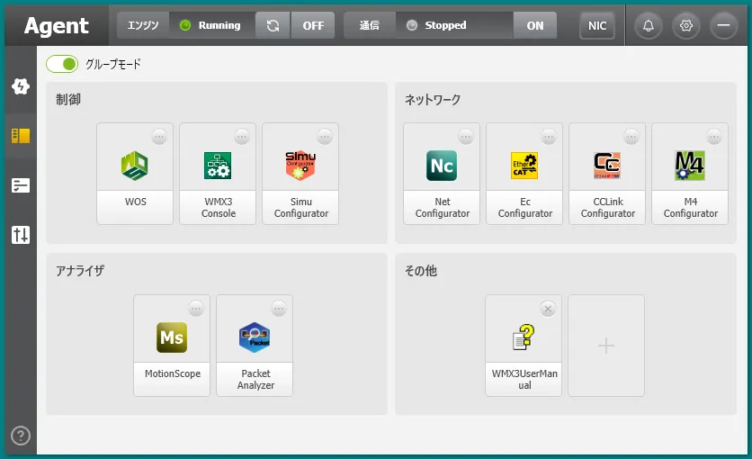Screen dimensions: 752x459
Task: Launch Net Configurator
Action: click(x=442, y=166)
